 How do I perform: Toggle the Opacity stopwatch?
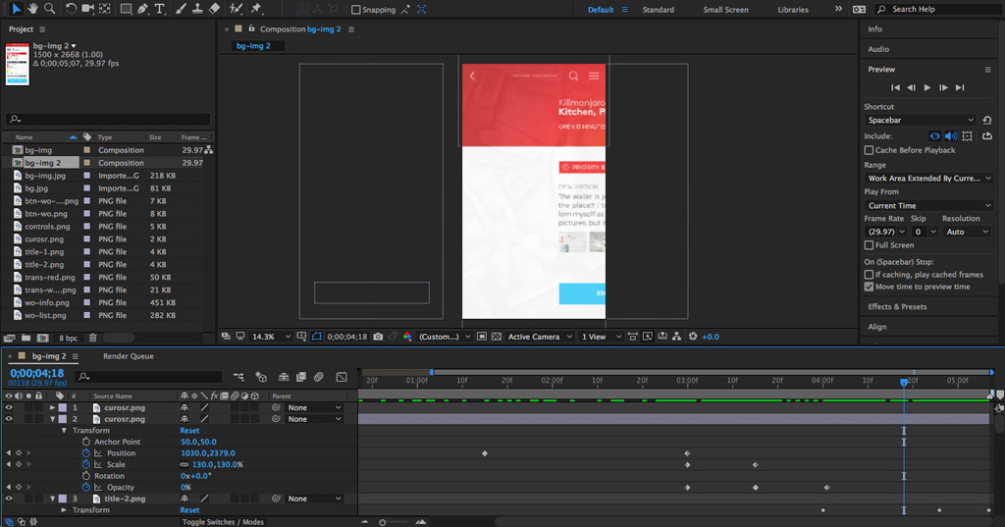tap(86, 487)
